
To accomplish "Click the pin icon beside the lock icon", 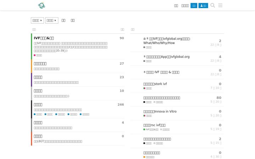I will (147, 39).
